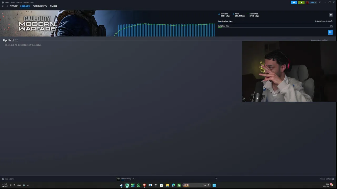Open the COMMUNITY tab
This screenshot has height=189, width=337.
(40, 6)
